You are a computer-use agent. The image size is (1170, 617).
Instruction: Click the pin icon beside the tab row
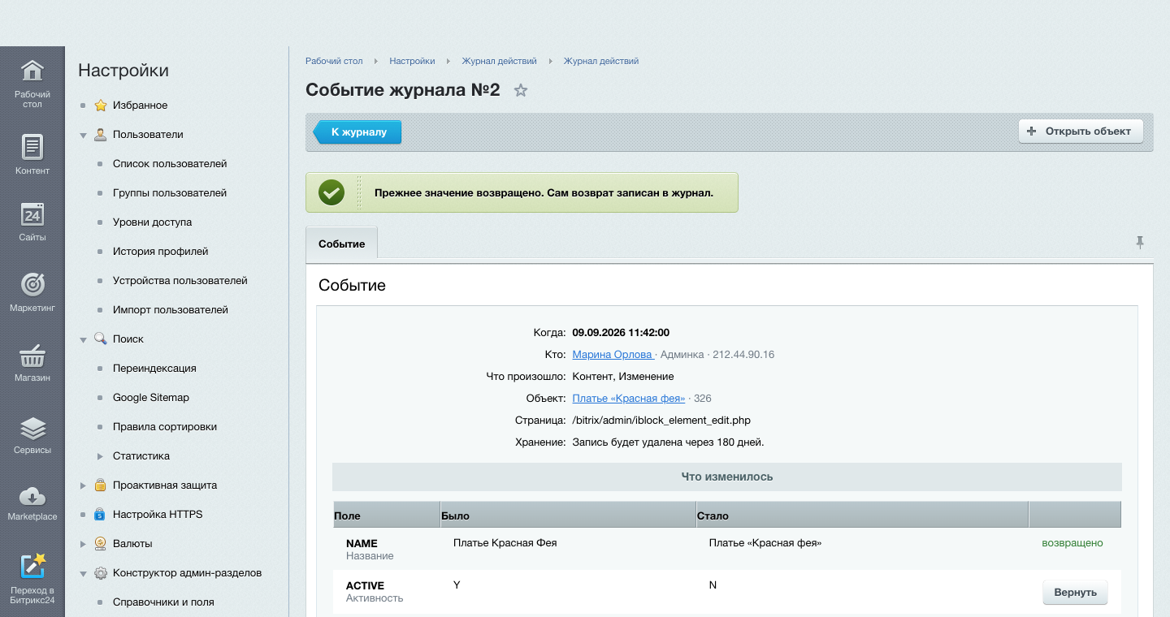[1140, 242]
